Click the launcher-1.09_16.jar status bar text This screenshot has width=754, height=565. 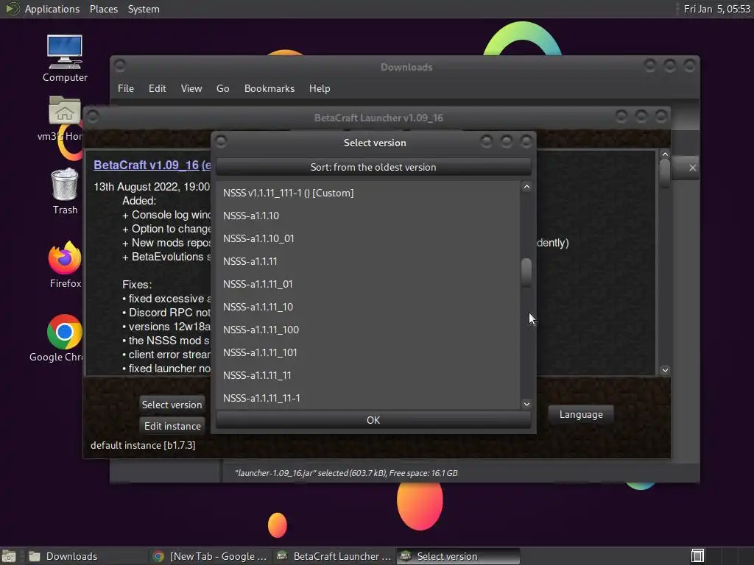click(x=346, y=473)
